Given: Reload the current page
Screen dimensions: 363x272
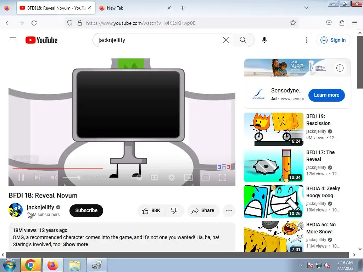Looking at the screenshot, I should 34,23.
